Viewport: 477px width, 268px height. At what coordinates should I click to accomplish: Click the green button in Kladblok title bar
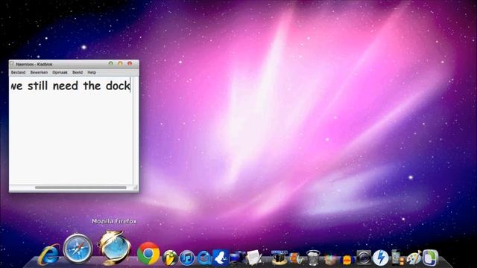[111, 63]
